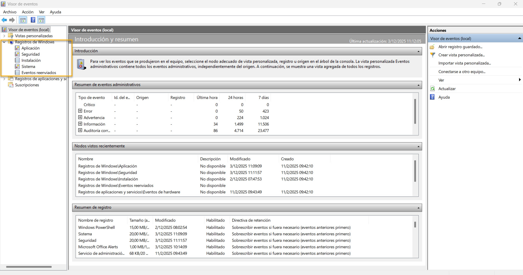Viewport: 523px width, 275px height.
Task: Collapse the Introducción section
Action: coord(418,51)
